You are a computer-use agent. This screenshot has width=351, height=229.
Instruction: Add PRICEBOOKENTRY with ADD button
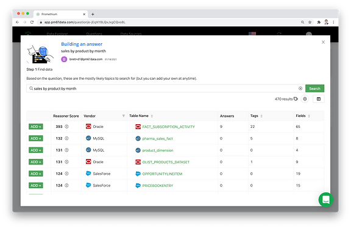36,185
